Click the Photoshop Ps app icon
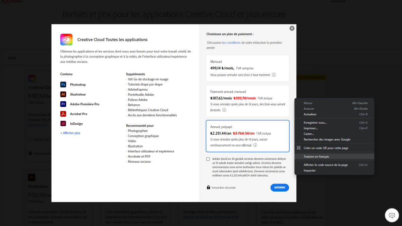 (63, 85)
